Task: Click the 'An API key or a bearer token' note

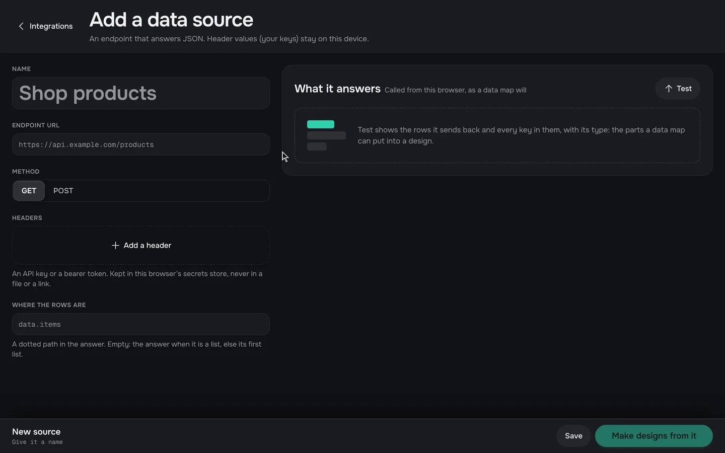Action: (x=137, y=279)
